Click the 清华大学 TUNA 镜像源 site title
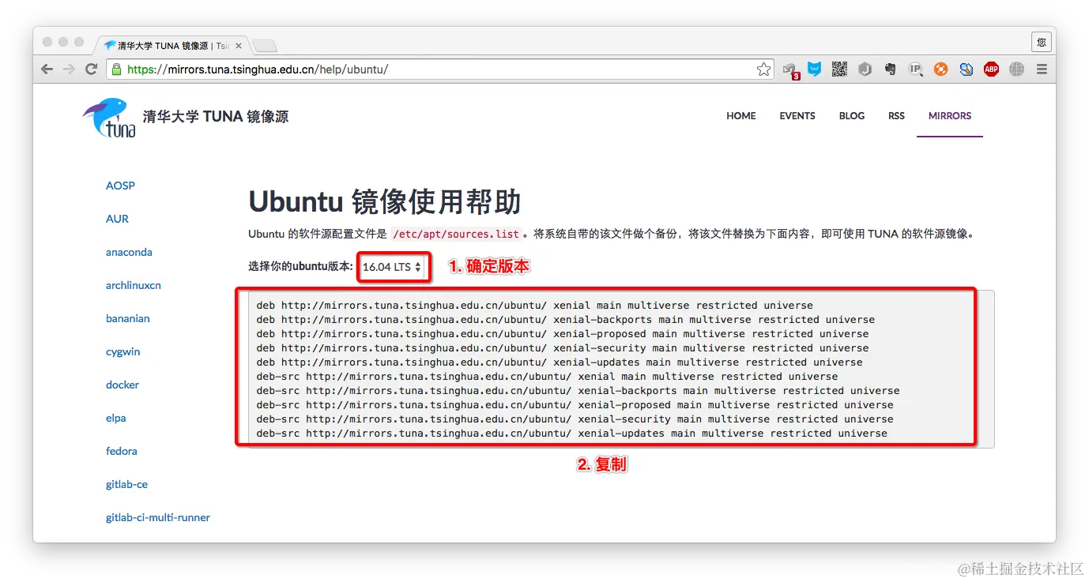This screenshot has width=1089, height=582. click(x=216, y=117)
